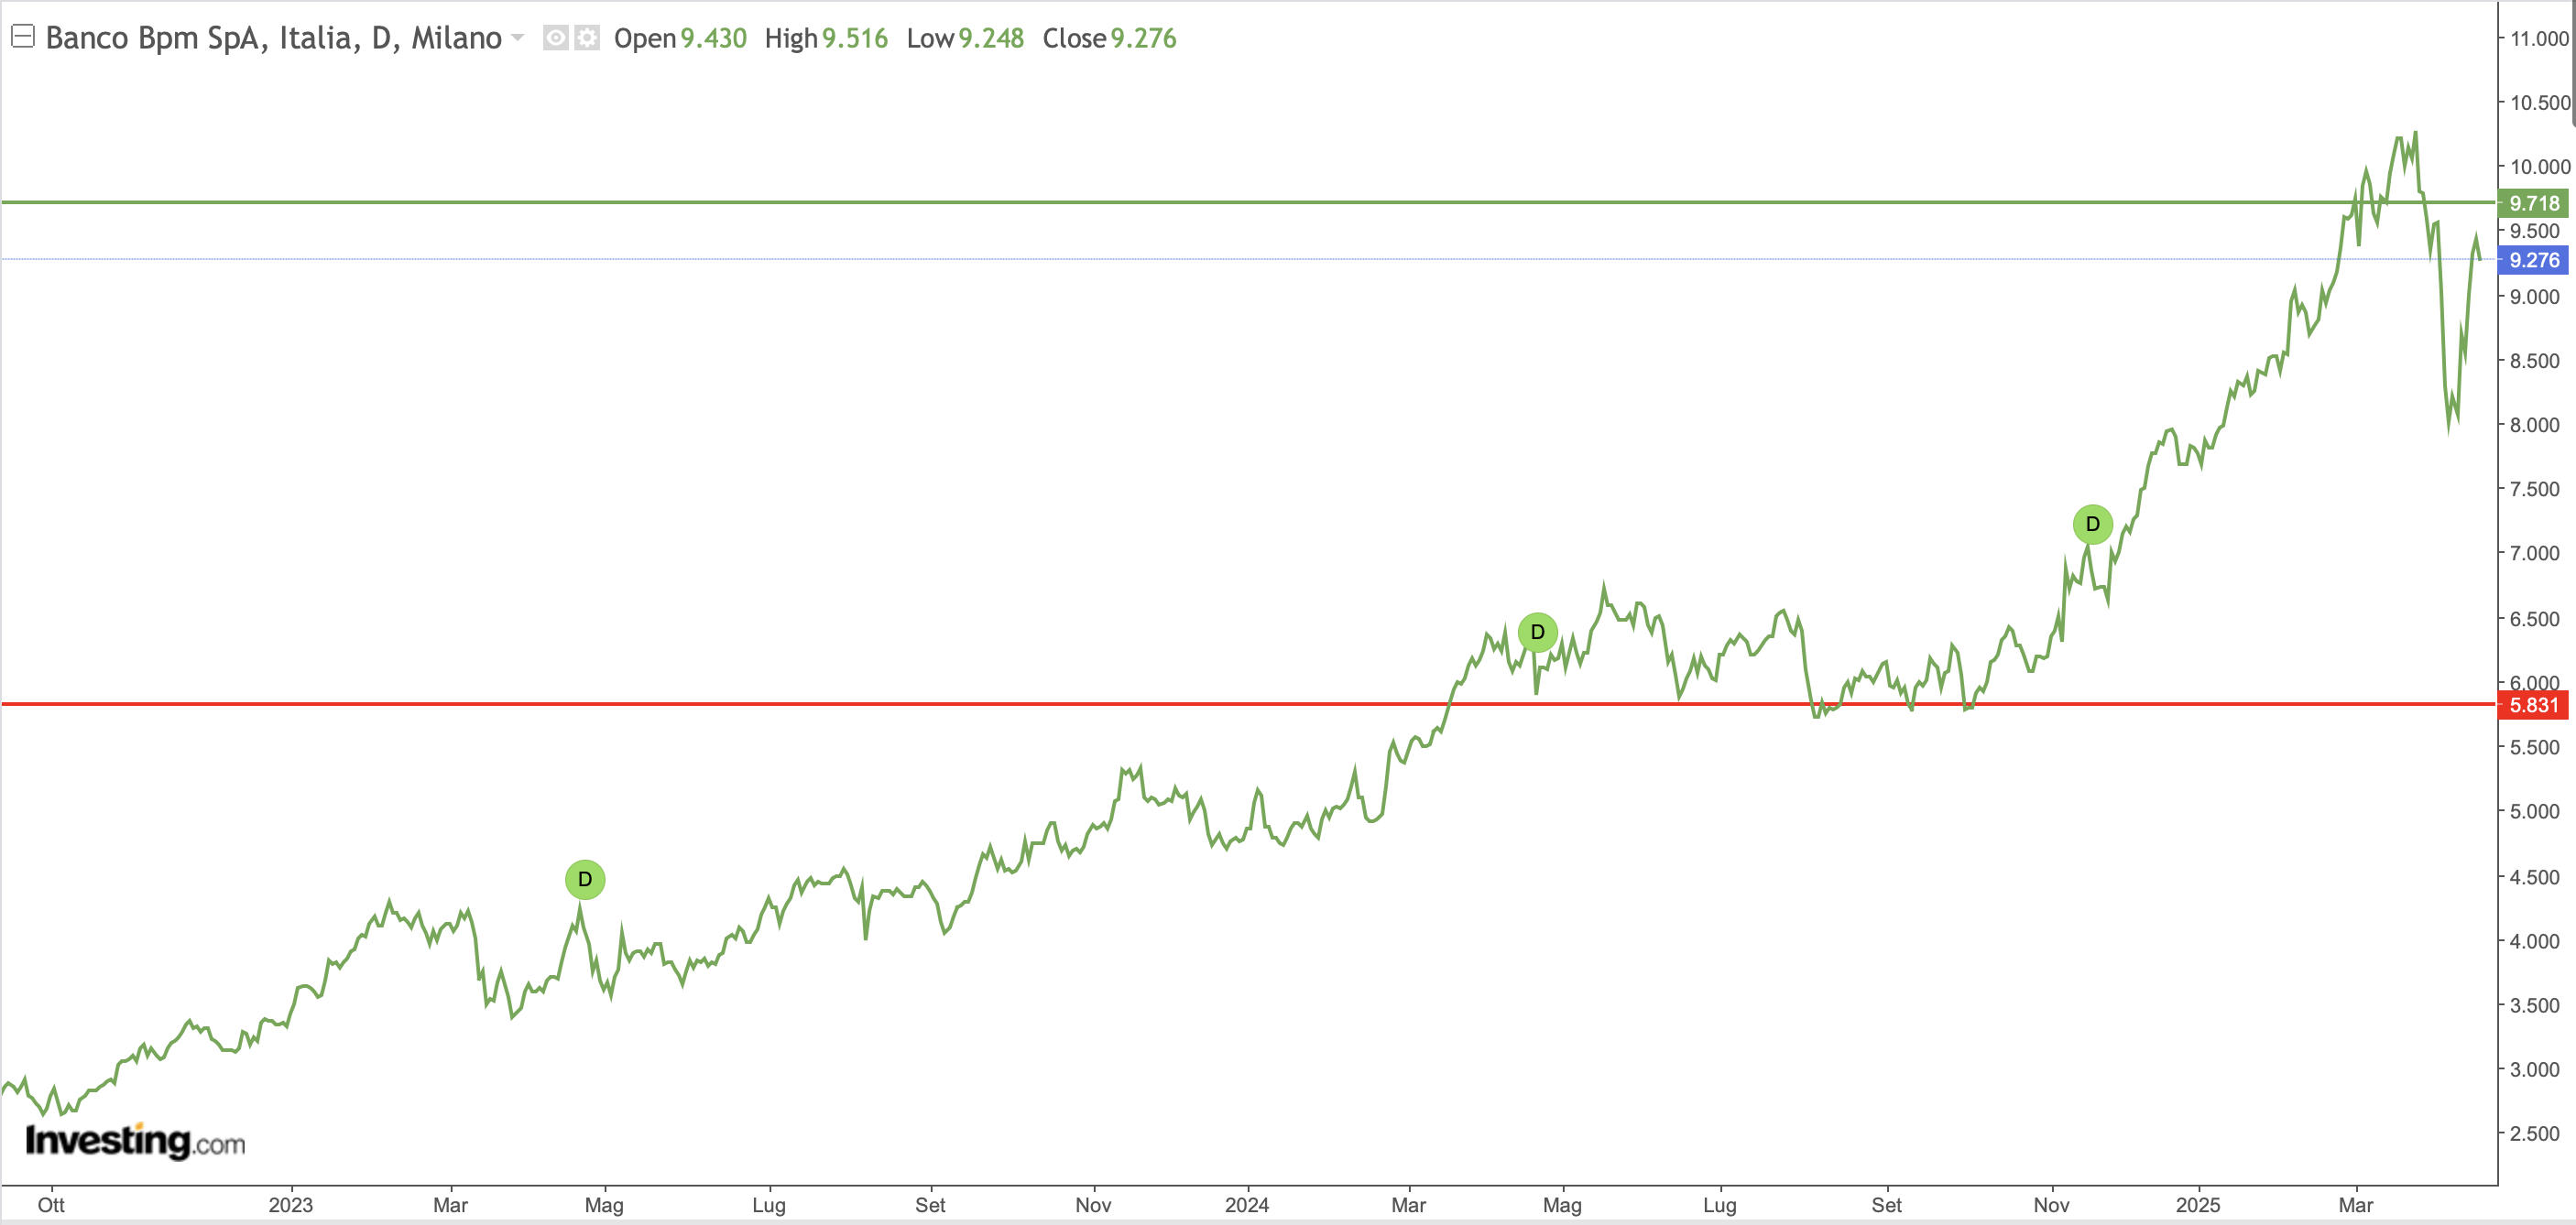Click the 2.500 price axis label
The height and width of the screenshot is (1225, 2576).
pyautogui.click(x=2534, y=1134)
